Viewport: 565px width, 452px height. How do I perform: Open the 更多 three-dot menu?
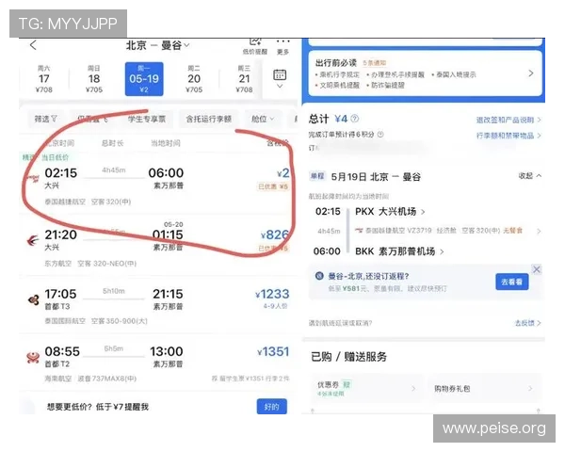[x=282, y=46]
